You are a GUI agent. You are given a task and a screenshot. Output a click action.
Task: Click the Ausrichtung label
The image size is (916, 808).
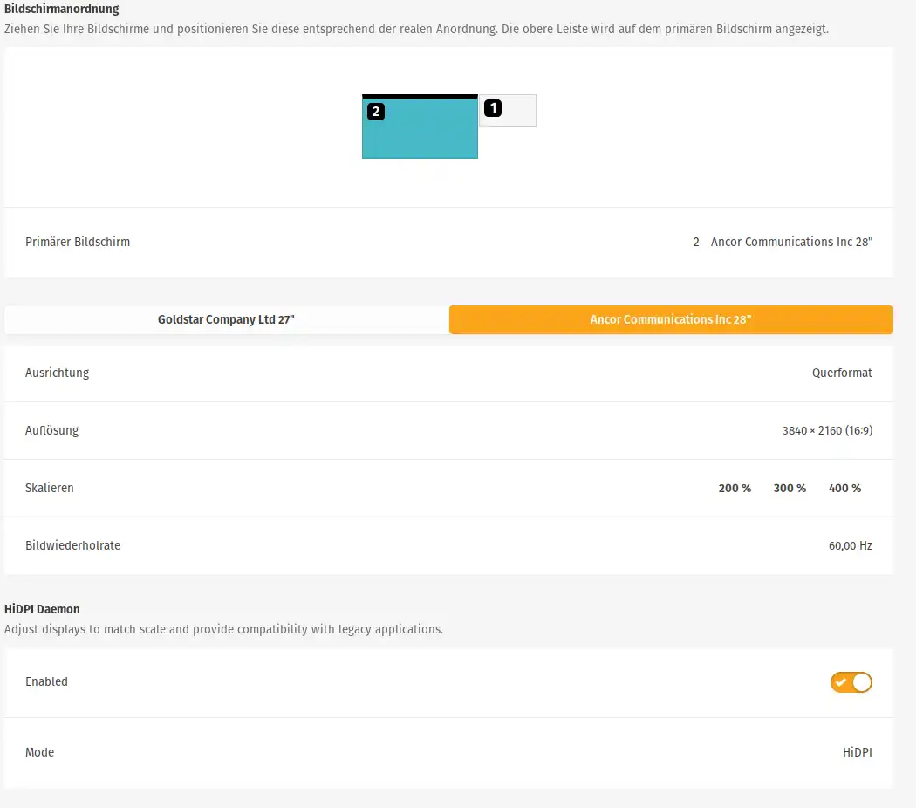58,373
